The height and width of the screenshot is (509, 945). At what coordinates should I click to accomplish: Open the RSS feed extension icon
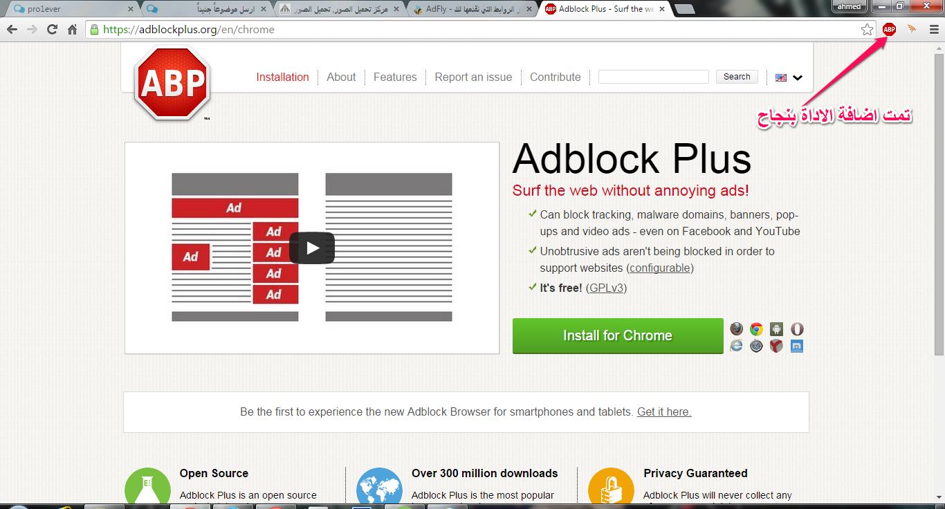pyautogui.click(x=911, y=29)
